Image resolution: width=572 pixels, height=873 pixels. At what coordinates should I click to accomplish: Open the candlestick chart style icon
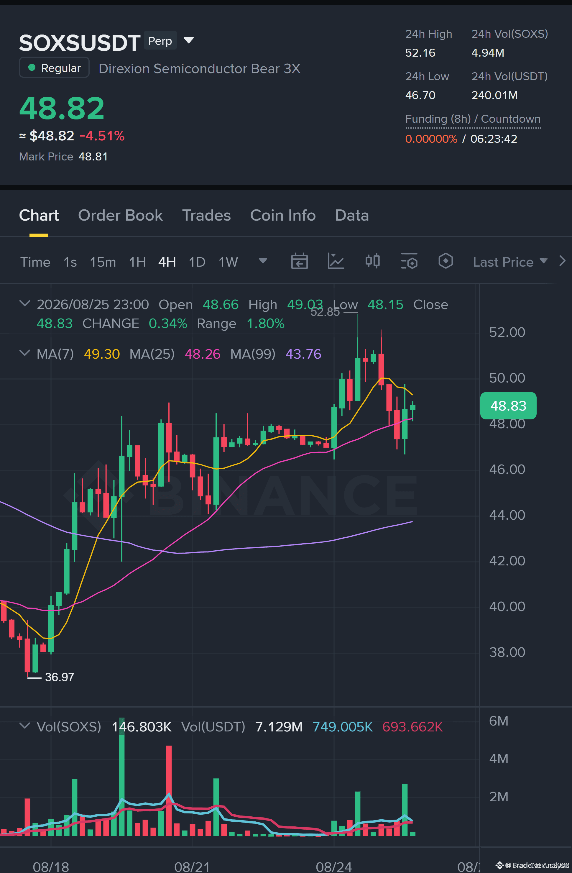tap(372, 261)
